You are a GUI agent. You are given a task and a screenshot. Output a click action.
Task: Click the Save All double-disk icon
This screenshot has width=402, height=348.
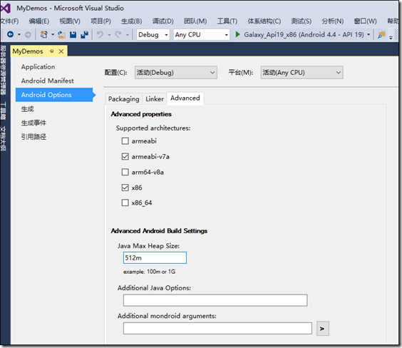click(x=84, y=35)
